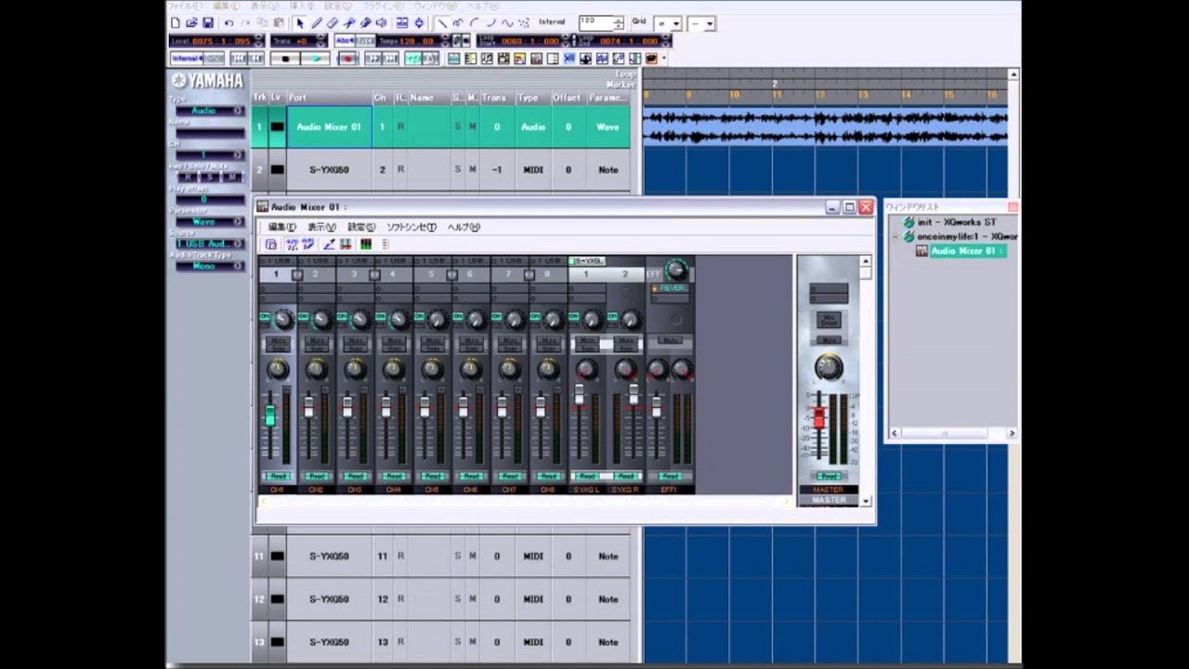Open the second Grid dropdown in toolbar

coord(703,24)
